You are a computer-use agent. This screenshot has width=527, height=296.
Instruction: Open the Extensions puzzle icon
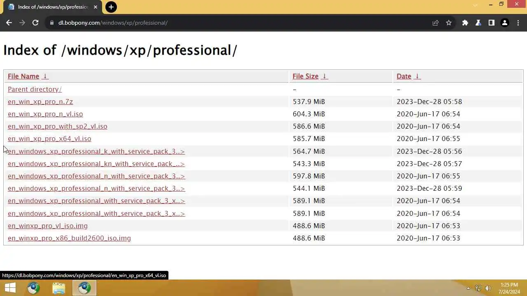coord(465,23)
